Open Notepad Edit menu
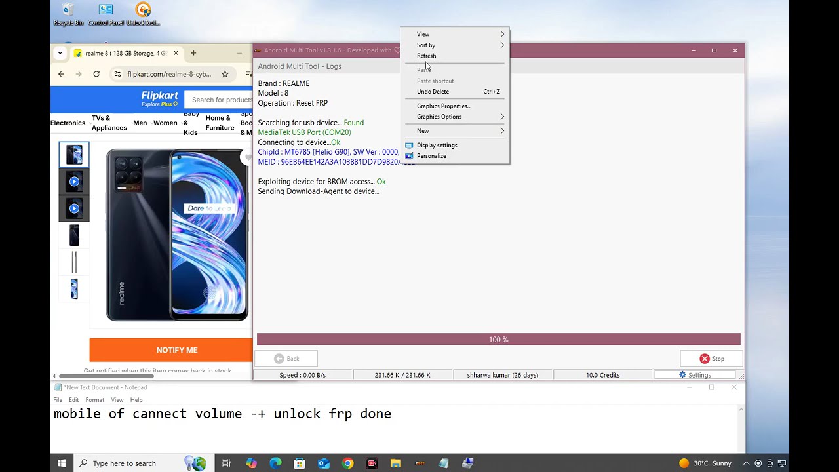 pyautogui.click(x=74, y=400)
